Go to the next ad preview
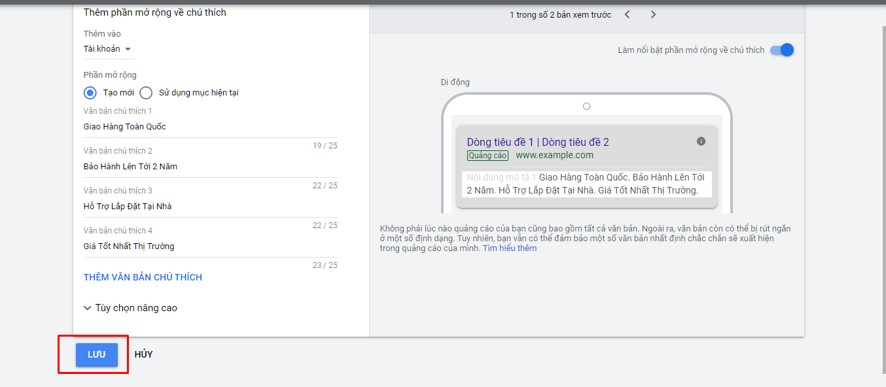This screenshot has width=886, height=387. [x=653, y=14]
